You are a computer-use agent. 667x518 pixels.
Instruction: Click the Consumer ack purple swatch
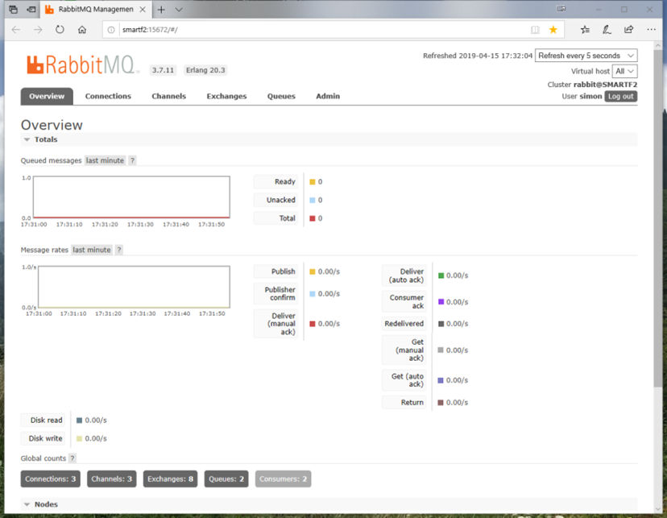point(441,302)
